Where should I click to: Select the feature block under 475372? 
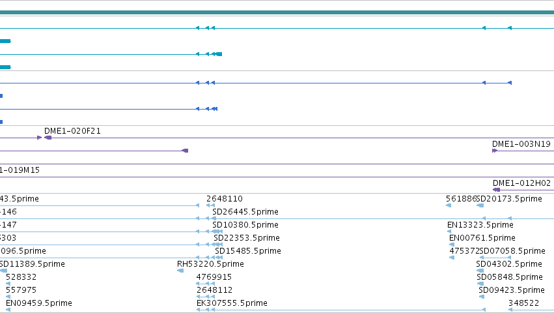point(452,258)
